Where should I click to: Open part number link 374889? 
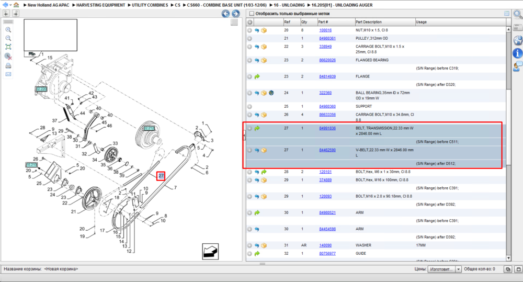click(325, 180)
